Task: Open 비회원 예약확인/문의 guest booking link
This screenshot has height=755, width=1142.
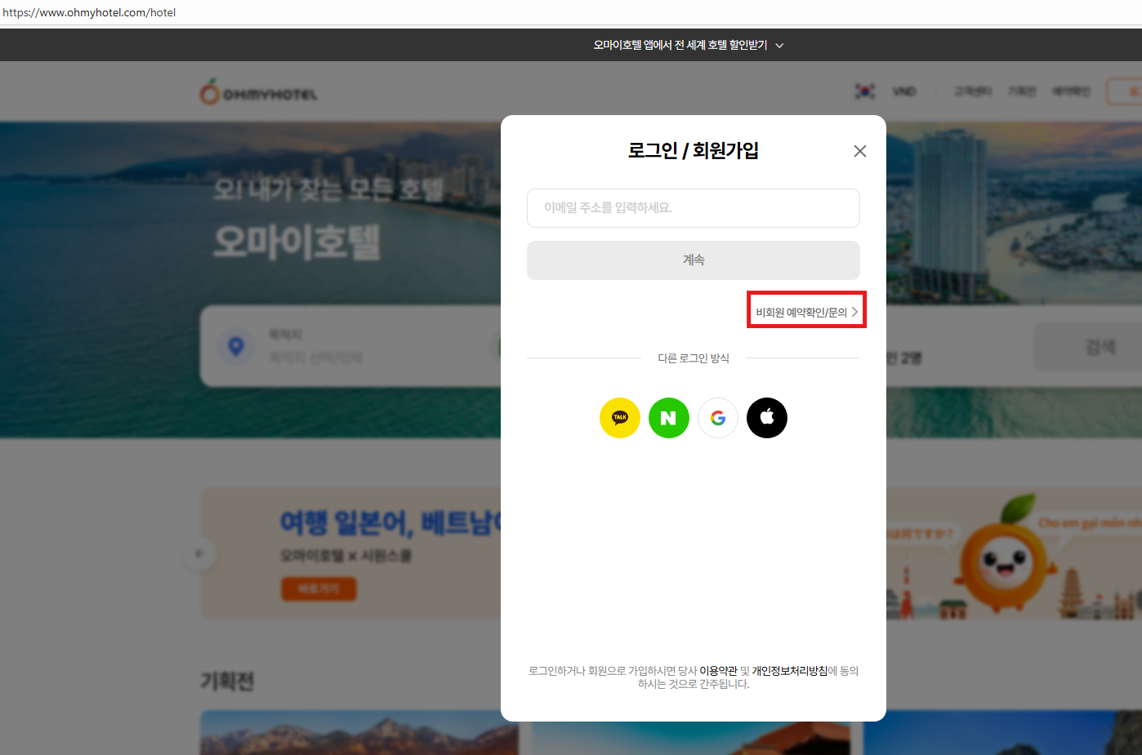Action: point(806,312)
